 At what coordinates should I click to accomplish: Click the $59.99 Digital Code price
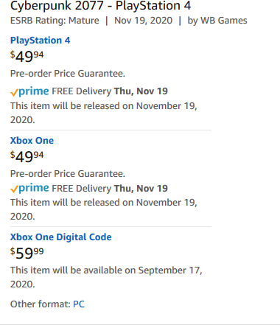27,253
